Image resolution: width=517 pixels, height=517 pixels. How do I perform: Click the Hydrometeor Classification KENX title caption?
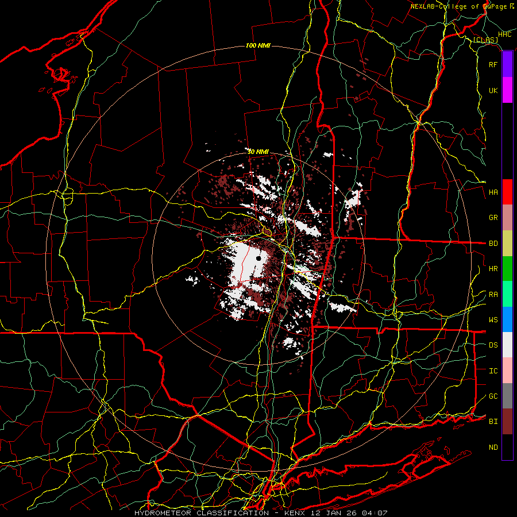(x=261, y=513)
